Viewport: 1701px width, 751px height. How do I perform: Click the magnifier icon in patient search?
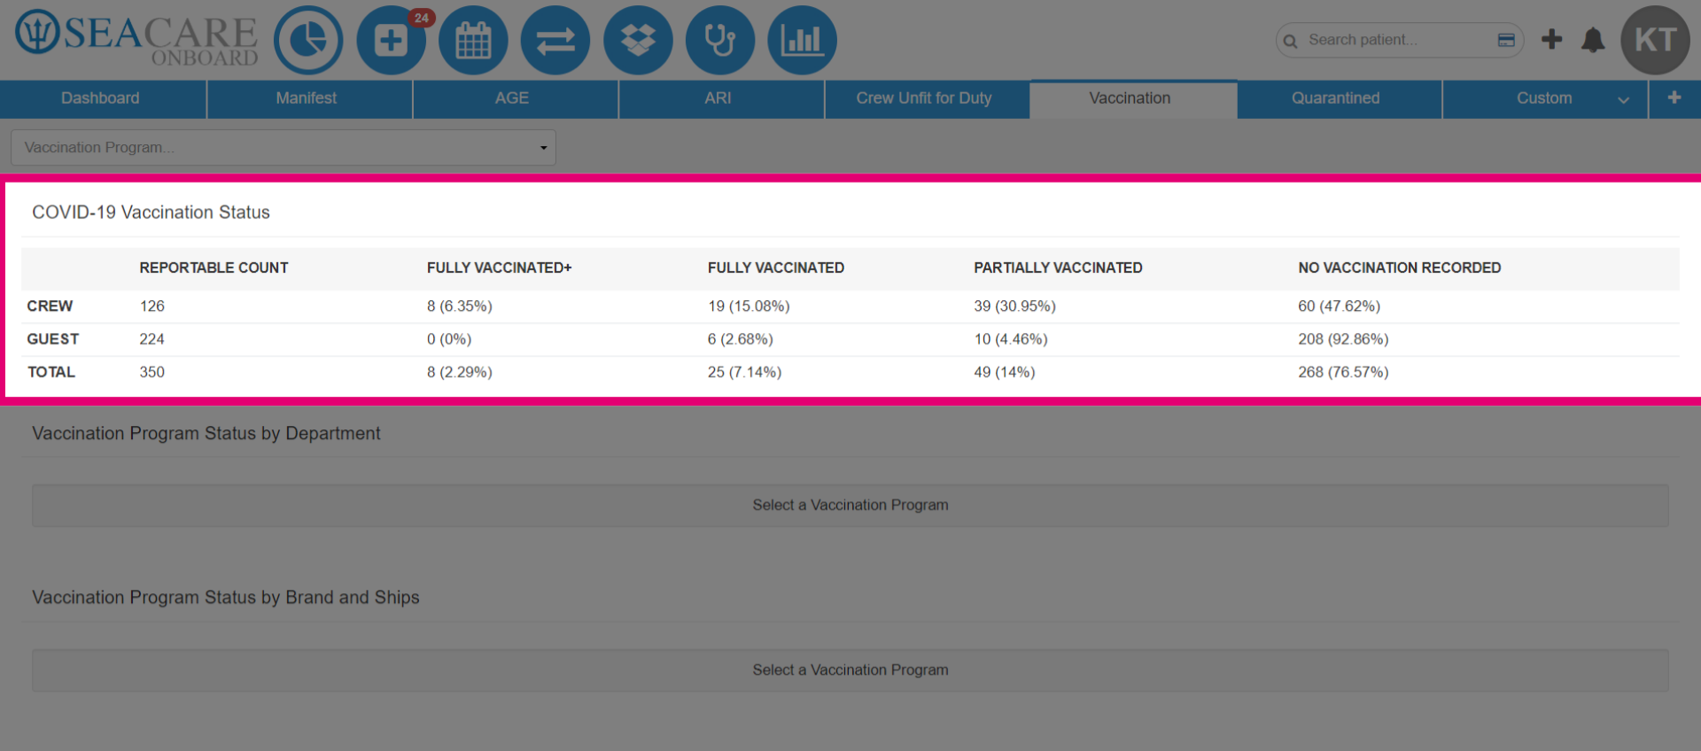click(x=1291, y=41)
